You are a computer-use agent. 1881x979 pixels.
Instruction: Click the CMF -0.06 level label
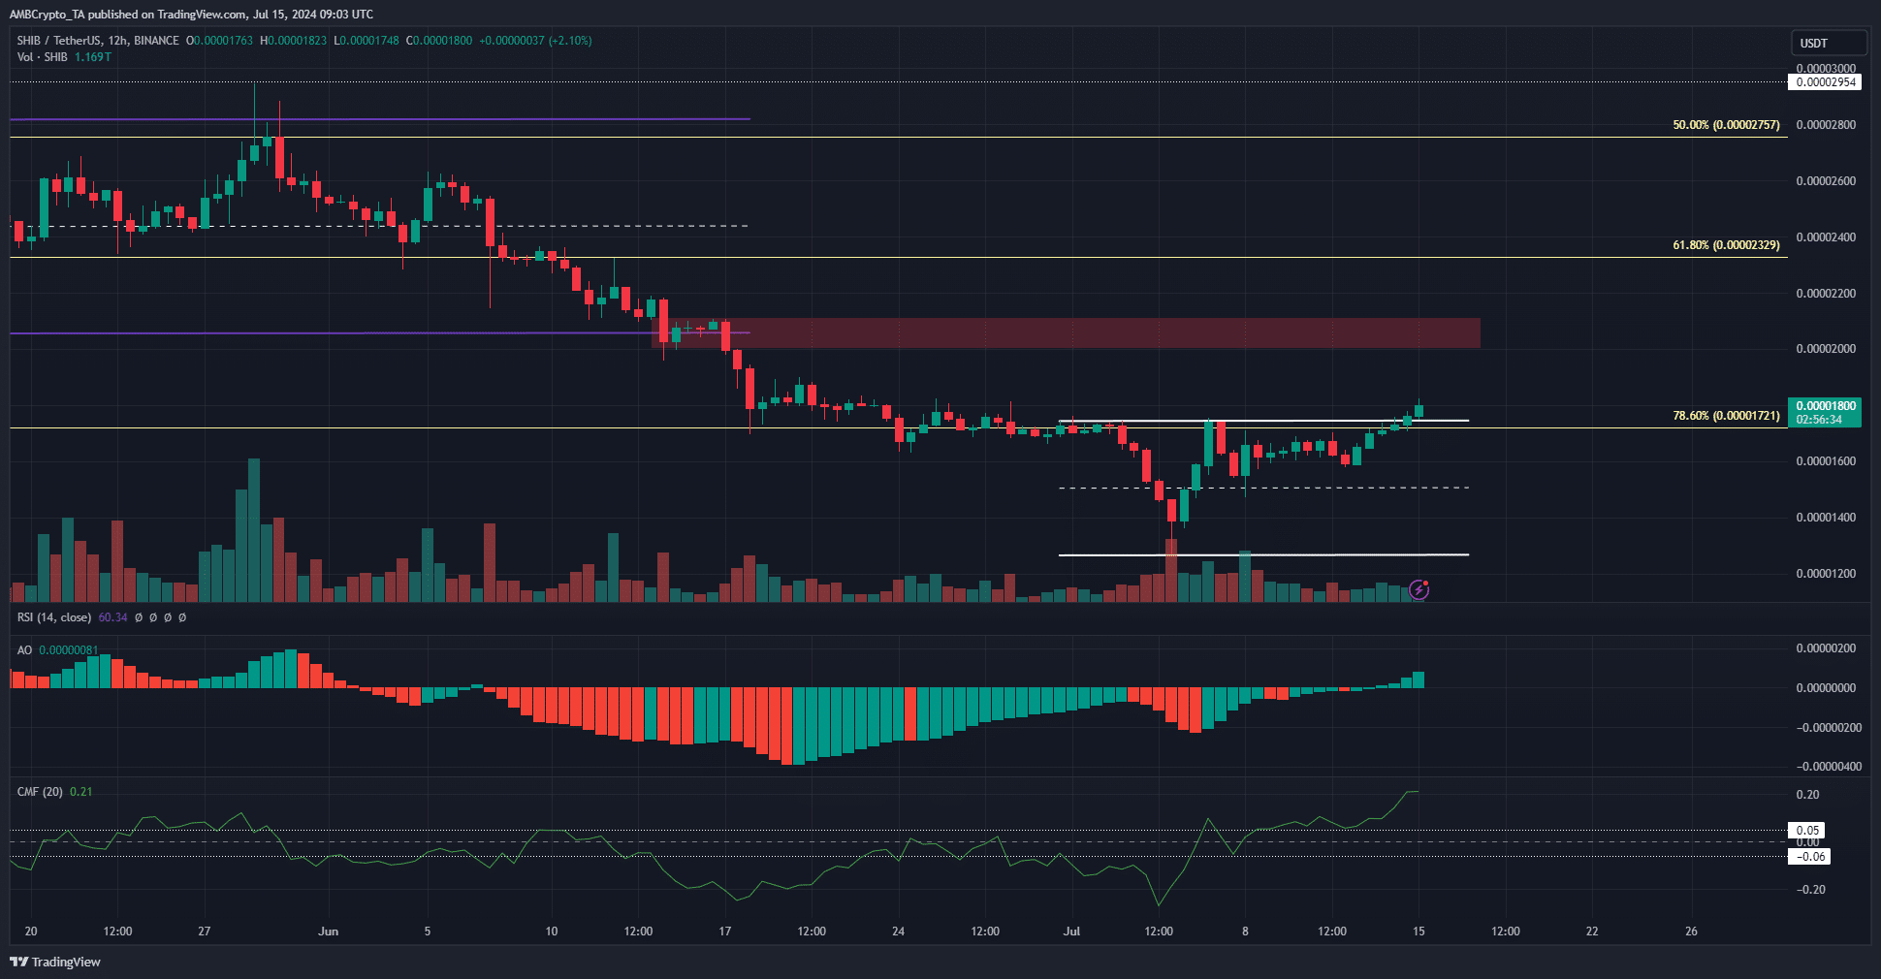coord(1809,857)
